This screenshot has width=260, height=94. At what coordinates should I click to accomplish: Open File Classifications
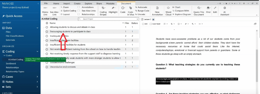tap(15, 36)
